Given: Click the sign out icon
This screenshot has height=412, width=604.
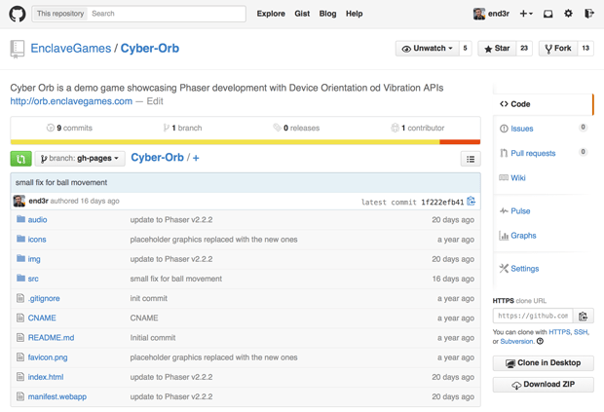Looking at the screenshot, I should click(x=589, y=14).
